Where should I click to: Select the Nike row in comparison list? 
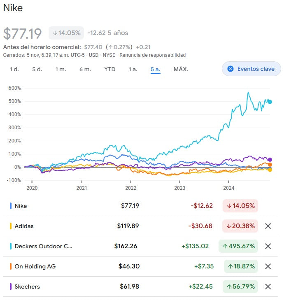140,206
